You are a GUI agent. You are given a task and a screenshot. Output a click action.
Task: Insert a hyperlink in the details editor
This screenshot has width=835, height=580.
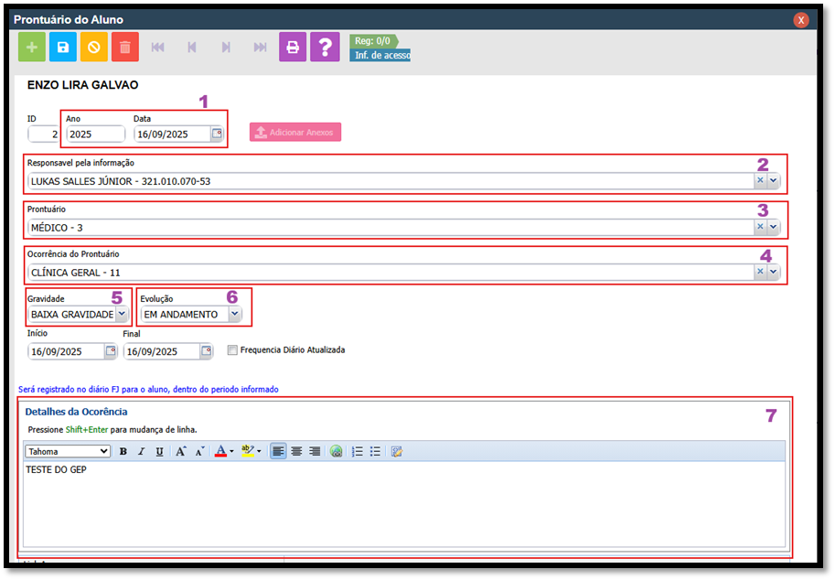336,451
